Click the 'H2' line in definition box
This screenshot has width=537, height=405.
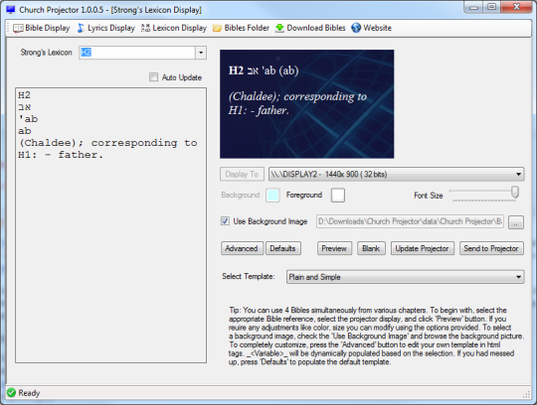[x=24, y=95]
